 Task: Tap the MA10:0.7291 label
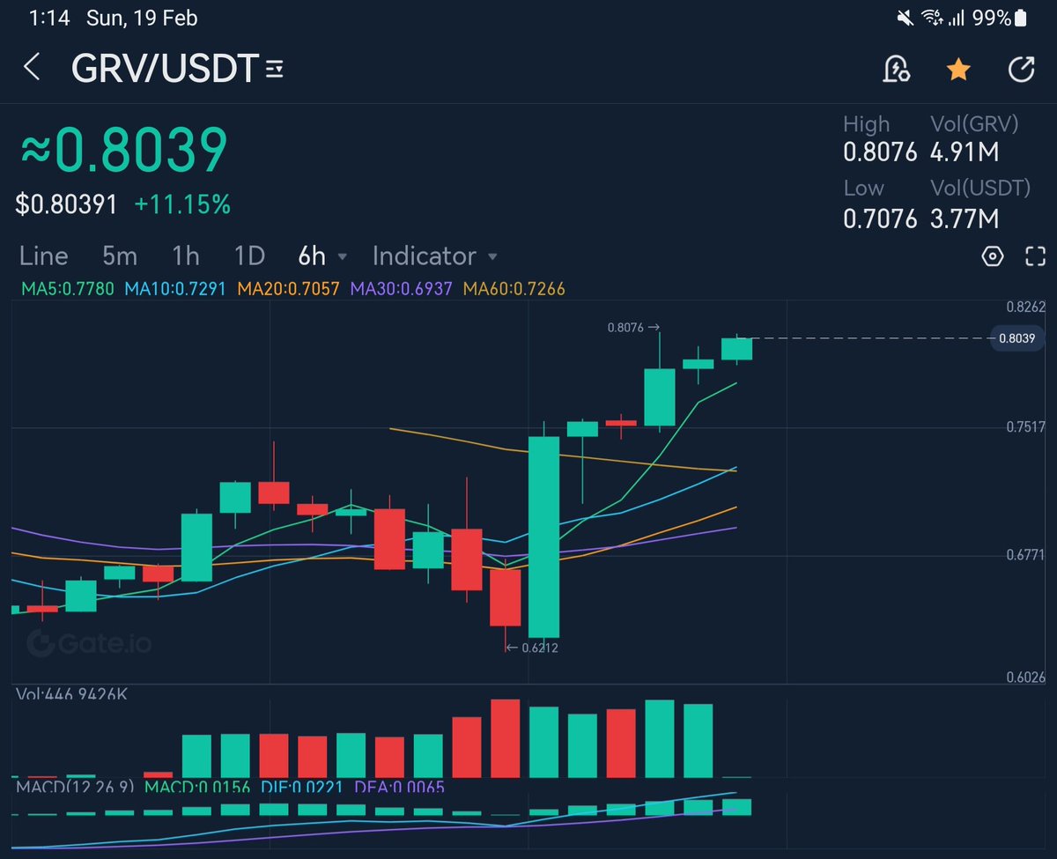(175, 288)
